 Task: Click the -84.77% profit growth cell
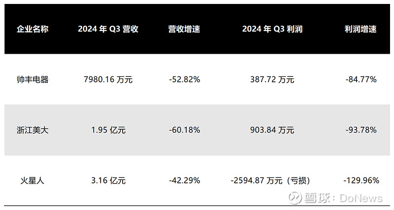tap(361, 79)
